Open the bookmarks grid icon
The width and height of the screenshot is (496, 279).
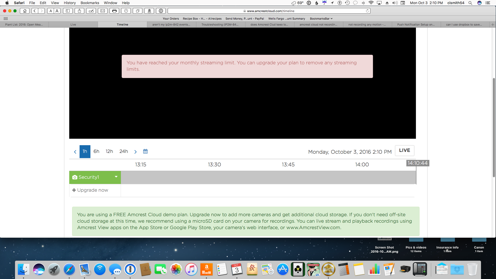(6, 19)
